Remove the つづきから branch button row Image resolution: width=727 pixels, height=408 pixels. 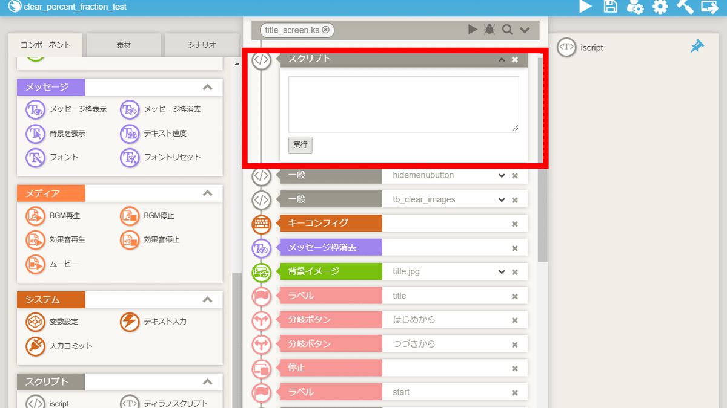(515, 345)
